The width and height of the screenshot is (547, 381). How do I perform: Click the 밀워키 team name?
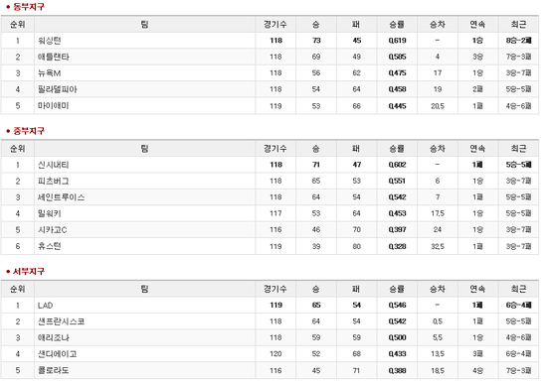click(49, 213)
